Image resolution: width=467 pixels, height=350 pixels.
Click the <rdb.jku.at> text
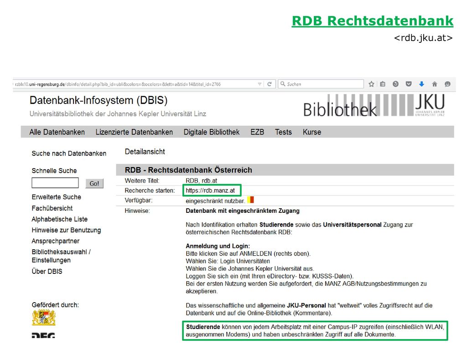click(x=423, y=38)
